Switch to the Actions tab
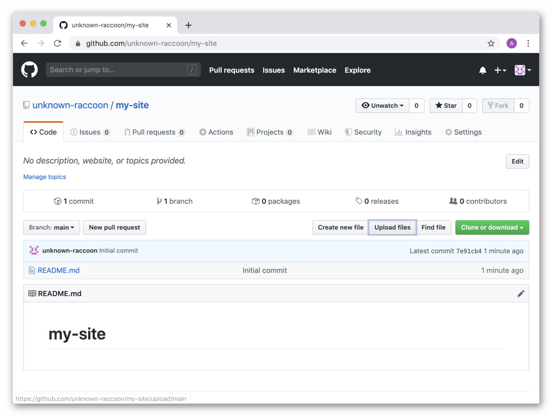Viewport: 552px width, 416px height. pos(216,132)
